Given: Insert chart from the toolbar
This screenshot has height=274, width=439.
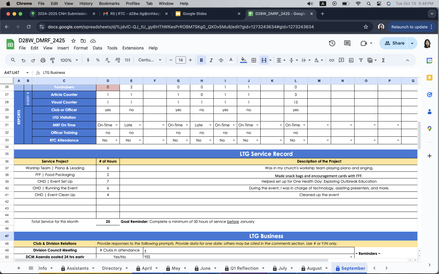Looking at the screenshot, I should (x=351, y=60).
